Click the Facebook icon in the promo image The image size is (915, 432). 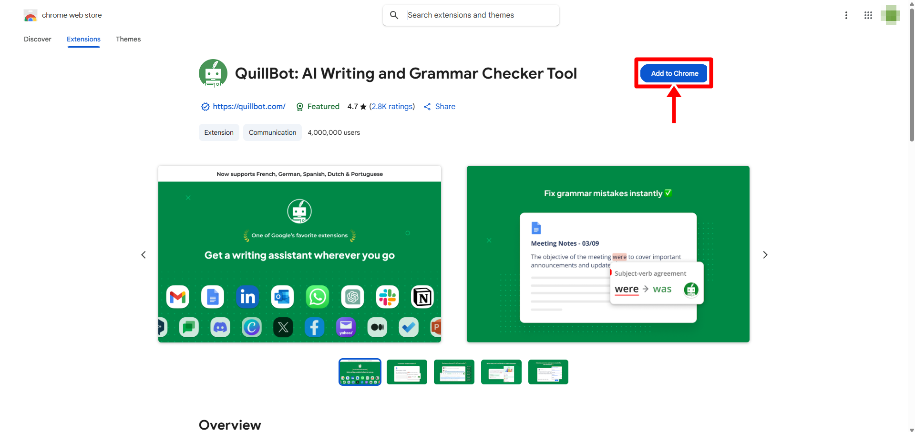315,327
